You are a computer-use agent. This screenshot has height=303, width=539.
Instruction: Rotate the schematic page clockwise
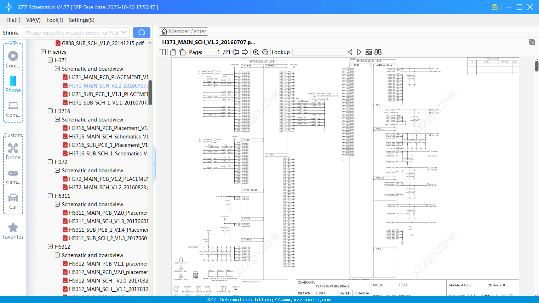[x=182, y=52]
